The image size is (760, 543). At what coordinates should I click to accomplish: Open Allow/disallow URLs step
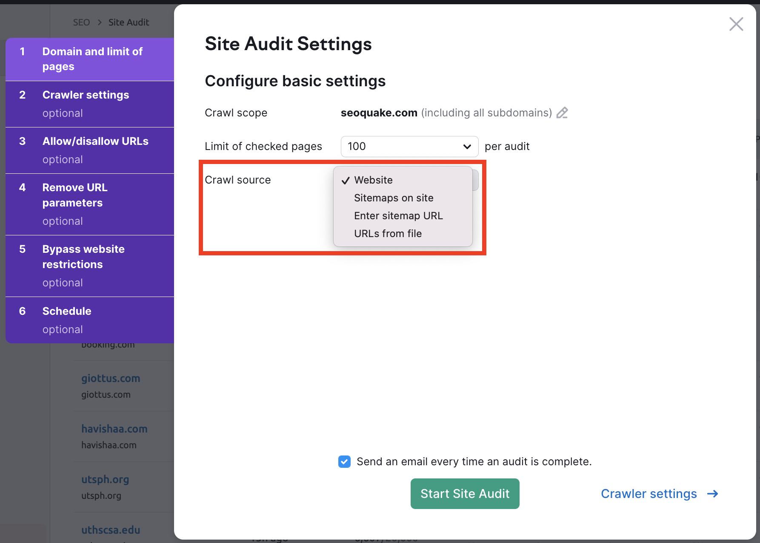(x=90, y=150)
